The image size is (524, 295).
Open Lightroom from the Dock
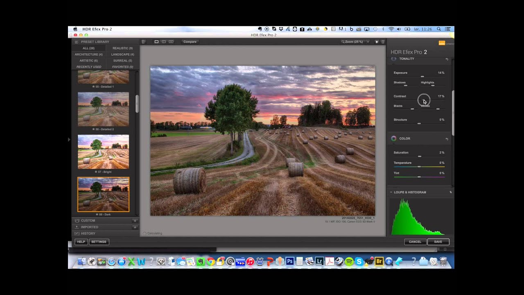tap(319, 261)
